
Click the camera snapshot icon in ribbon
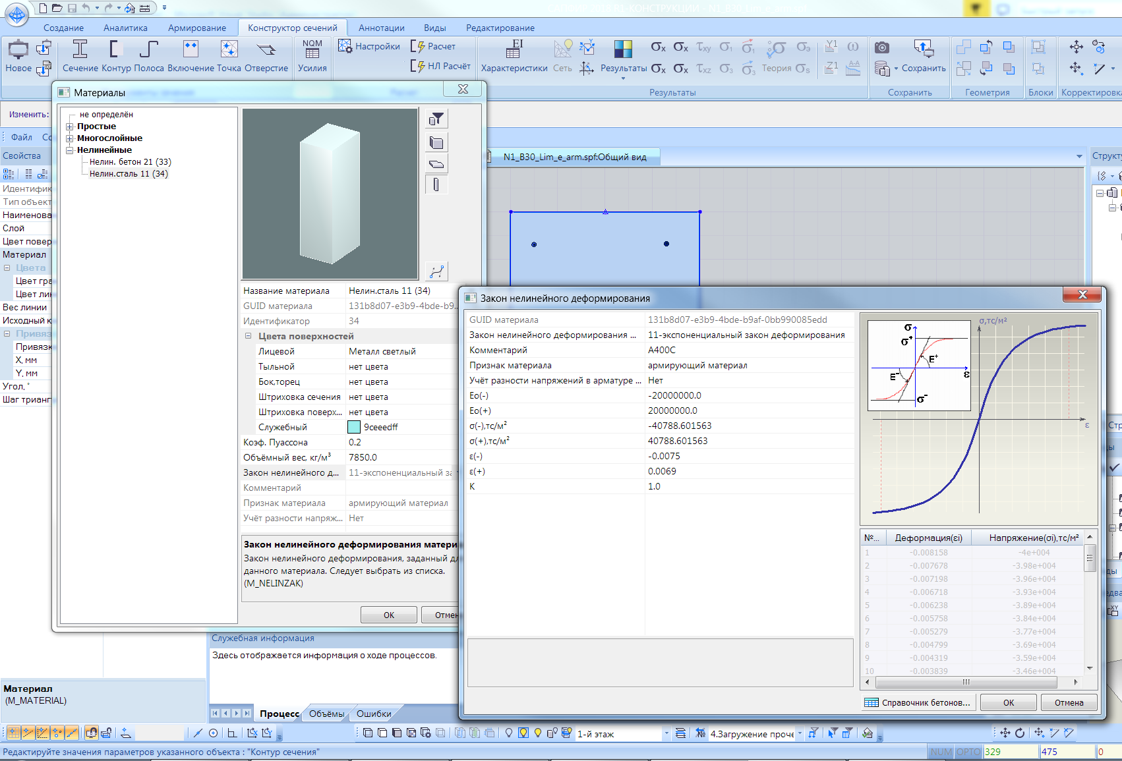click(882, 47)
